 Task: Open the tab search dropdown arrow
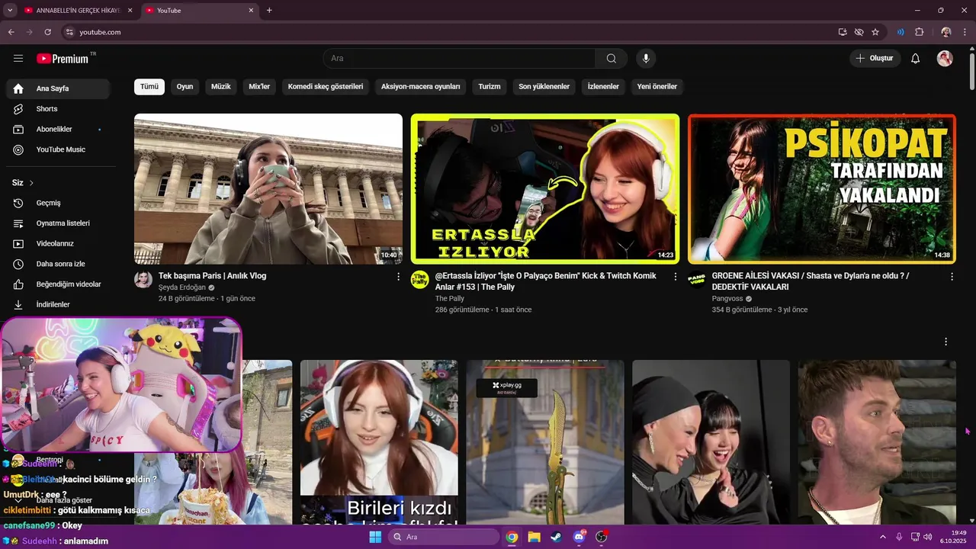click(10, 11)
